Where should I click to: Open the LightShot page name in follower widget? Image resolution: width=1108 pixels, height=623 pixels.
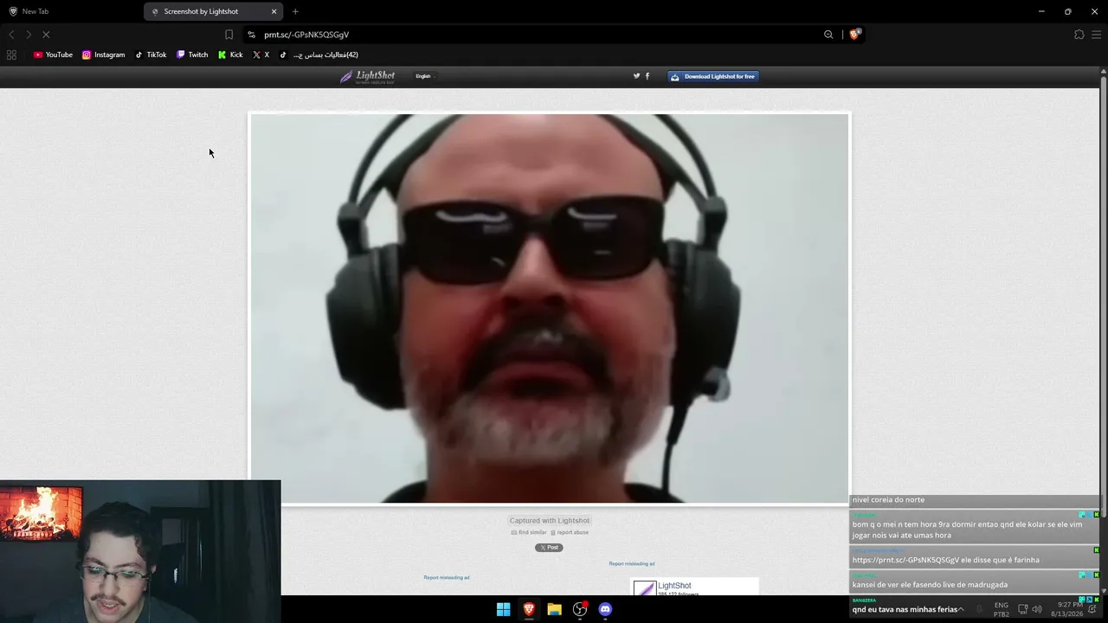click(x=674, y=586)
